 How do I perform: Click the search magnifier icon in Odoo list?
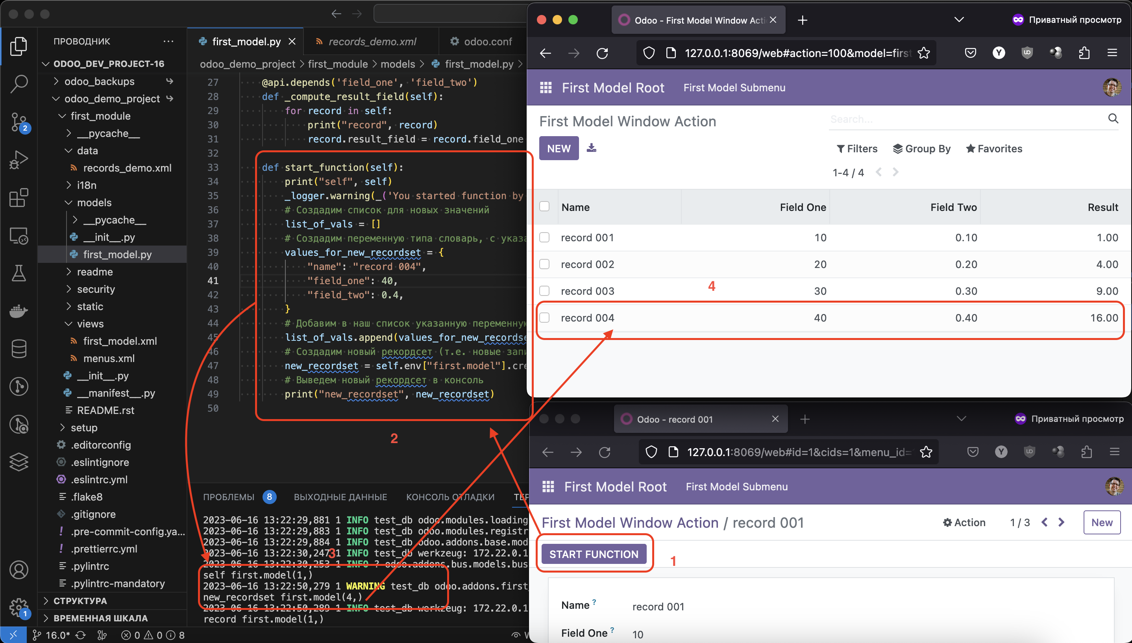point(1113,118)
